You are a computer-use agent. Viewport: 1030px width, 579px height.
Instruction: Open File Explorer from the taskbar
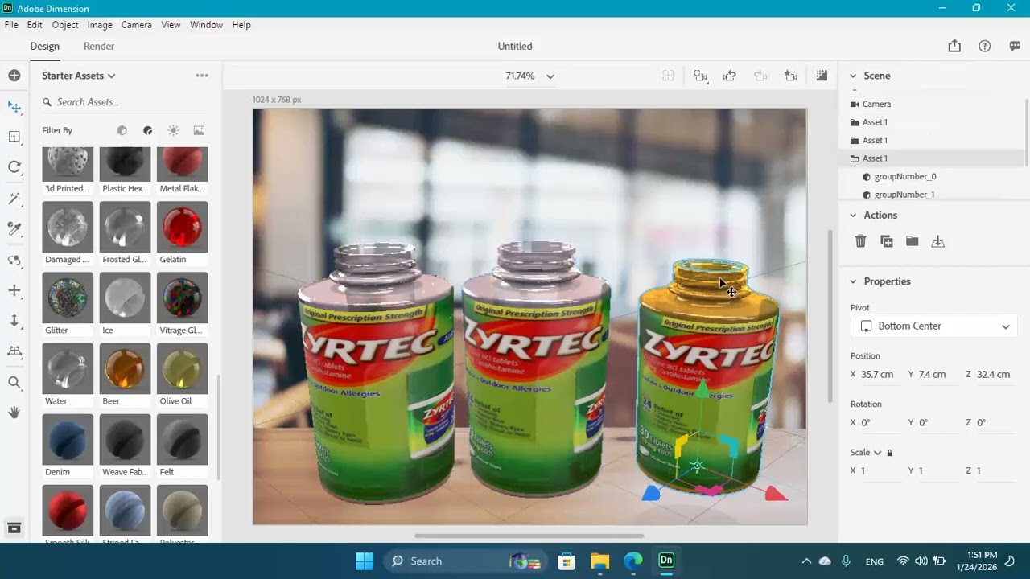[599, 561]
